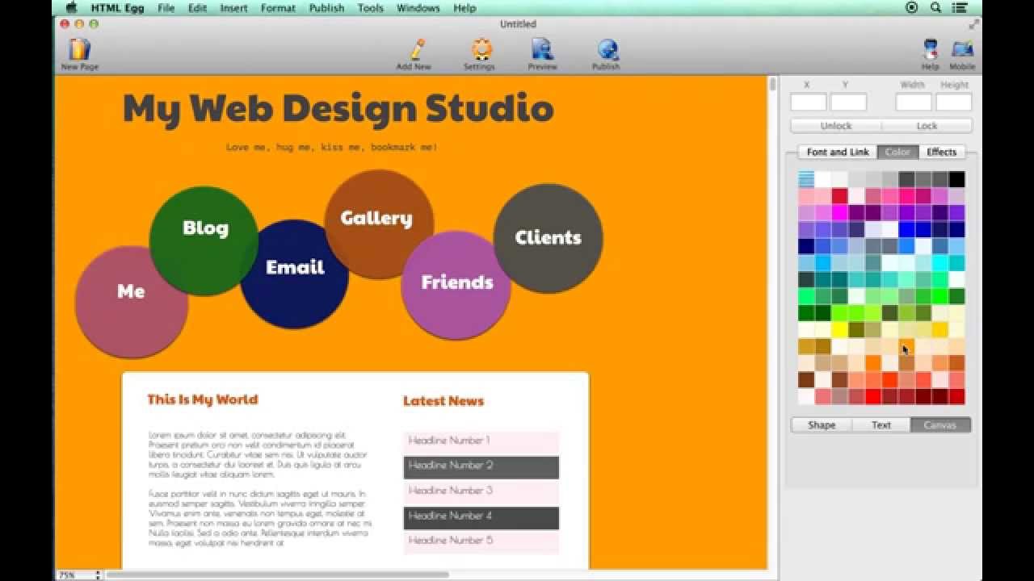Select the Text color target
The height and width of the screenshot is (581, 1034).
click(881, 424)
